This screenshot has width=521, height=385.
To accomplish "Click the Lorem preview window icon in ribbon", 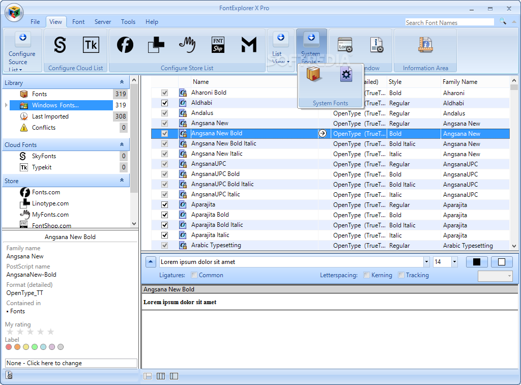I will click(344, 45).
